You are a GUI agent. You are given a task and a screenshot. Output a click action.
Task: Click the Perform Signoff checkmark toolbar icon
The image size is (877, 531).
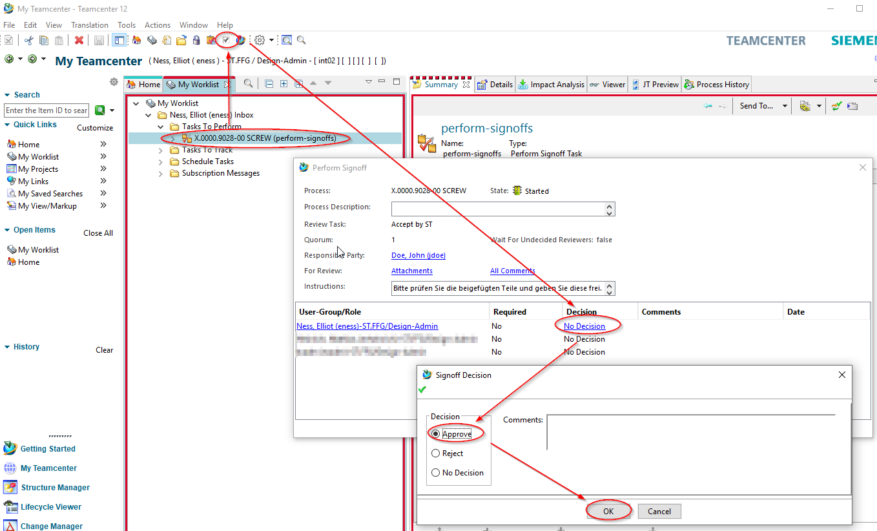[x=226, y=40]
